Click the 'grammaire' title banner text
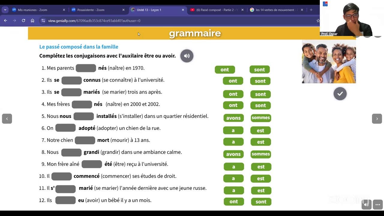Image resolution: width=384 pixels, height=216 pixels. click(x=195, y=33)
